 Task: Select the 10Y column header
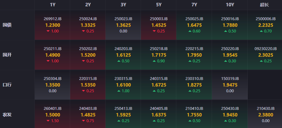(x=230, y=5)
